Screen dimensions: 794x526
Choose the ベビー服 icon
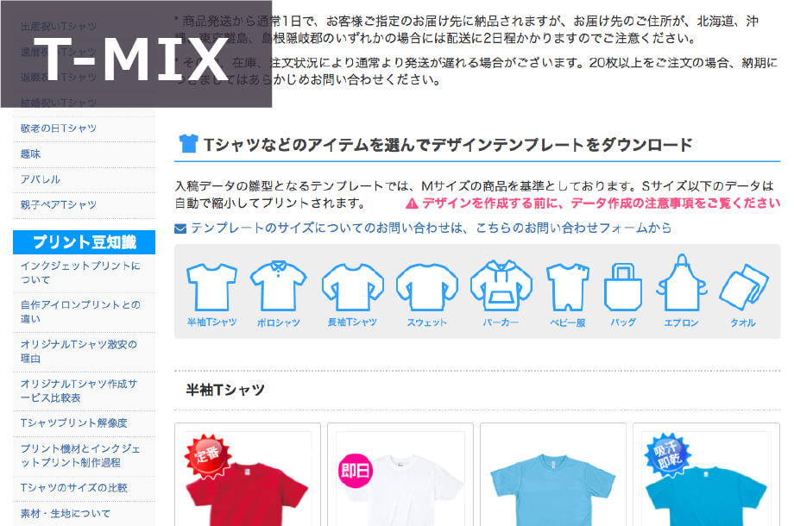[x=568, y=295]
